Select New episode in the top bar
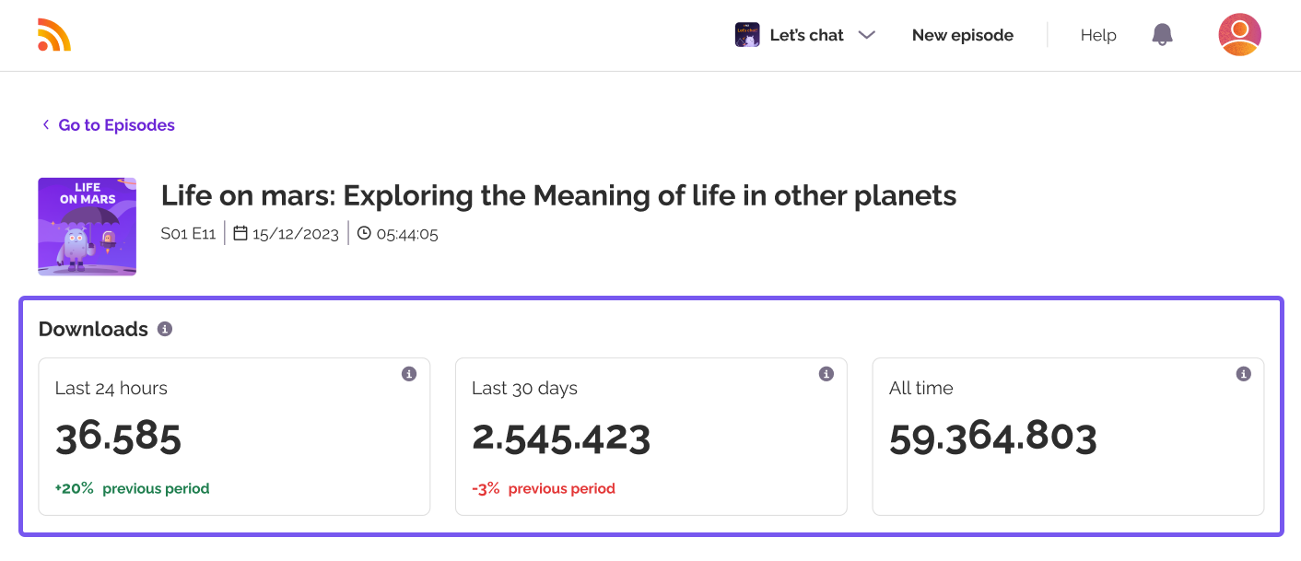Viewport: 1301px width, 561px height. click(x=962, y=35)
